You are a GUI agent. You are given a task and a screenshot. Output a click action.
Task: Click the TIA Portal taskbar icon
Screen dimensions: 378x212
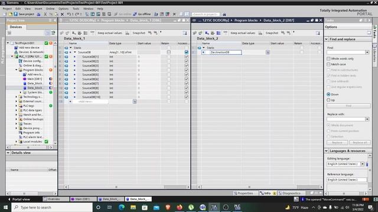(x=214, y=207)
